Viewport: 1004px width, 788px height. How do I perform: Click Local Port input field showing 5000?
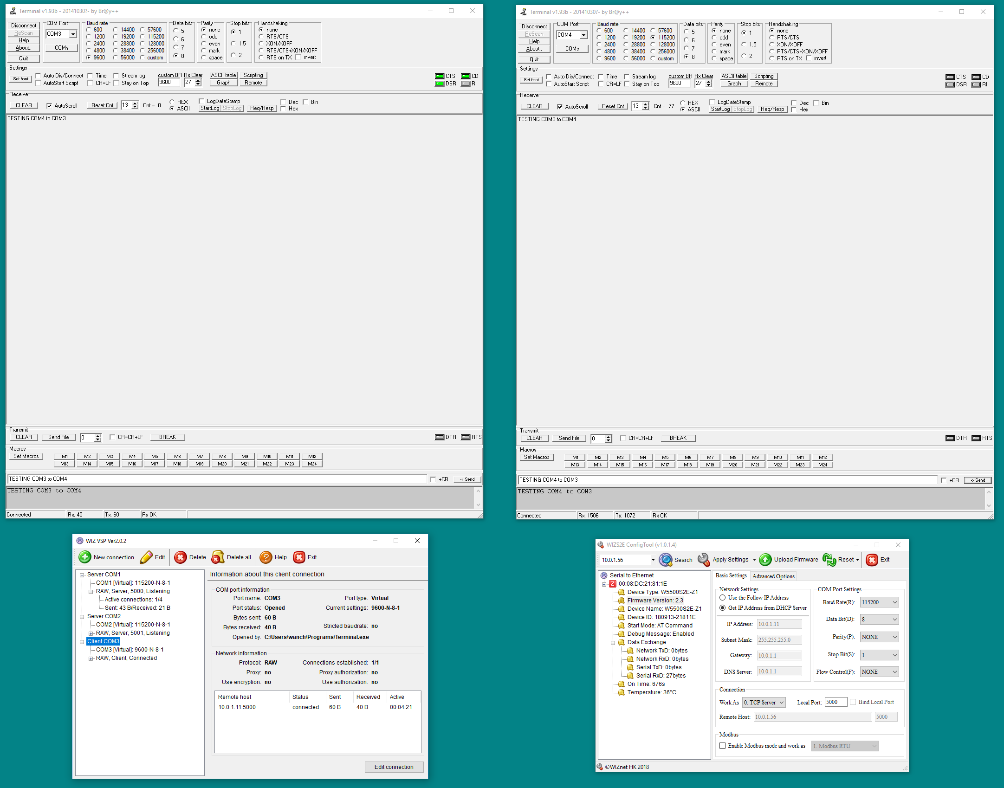tap(836, 702)
